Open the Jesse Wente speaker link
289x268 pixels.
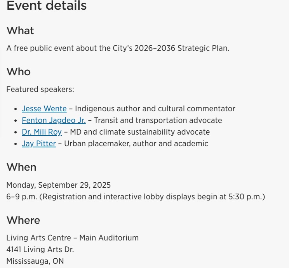pyautogui.click(x=44, y=109)
